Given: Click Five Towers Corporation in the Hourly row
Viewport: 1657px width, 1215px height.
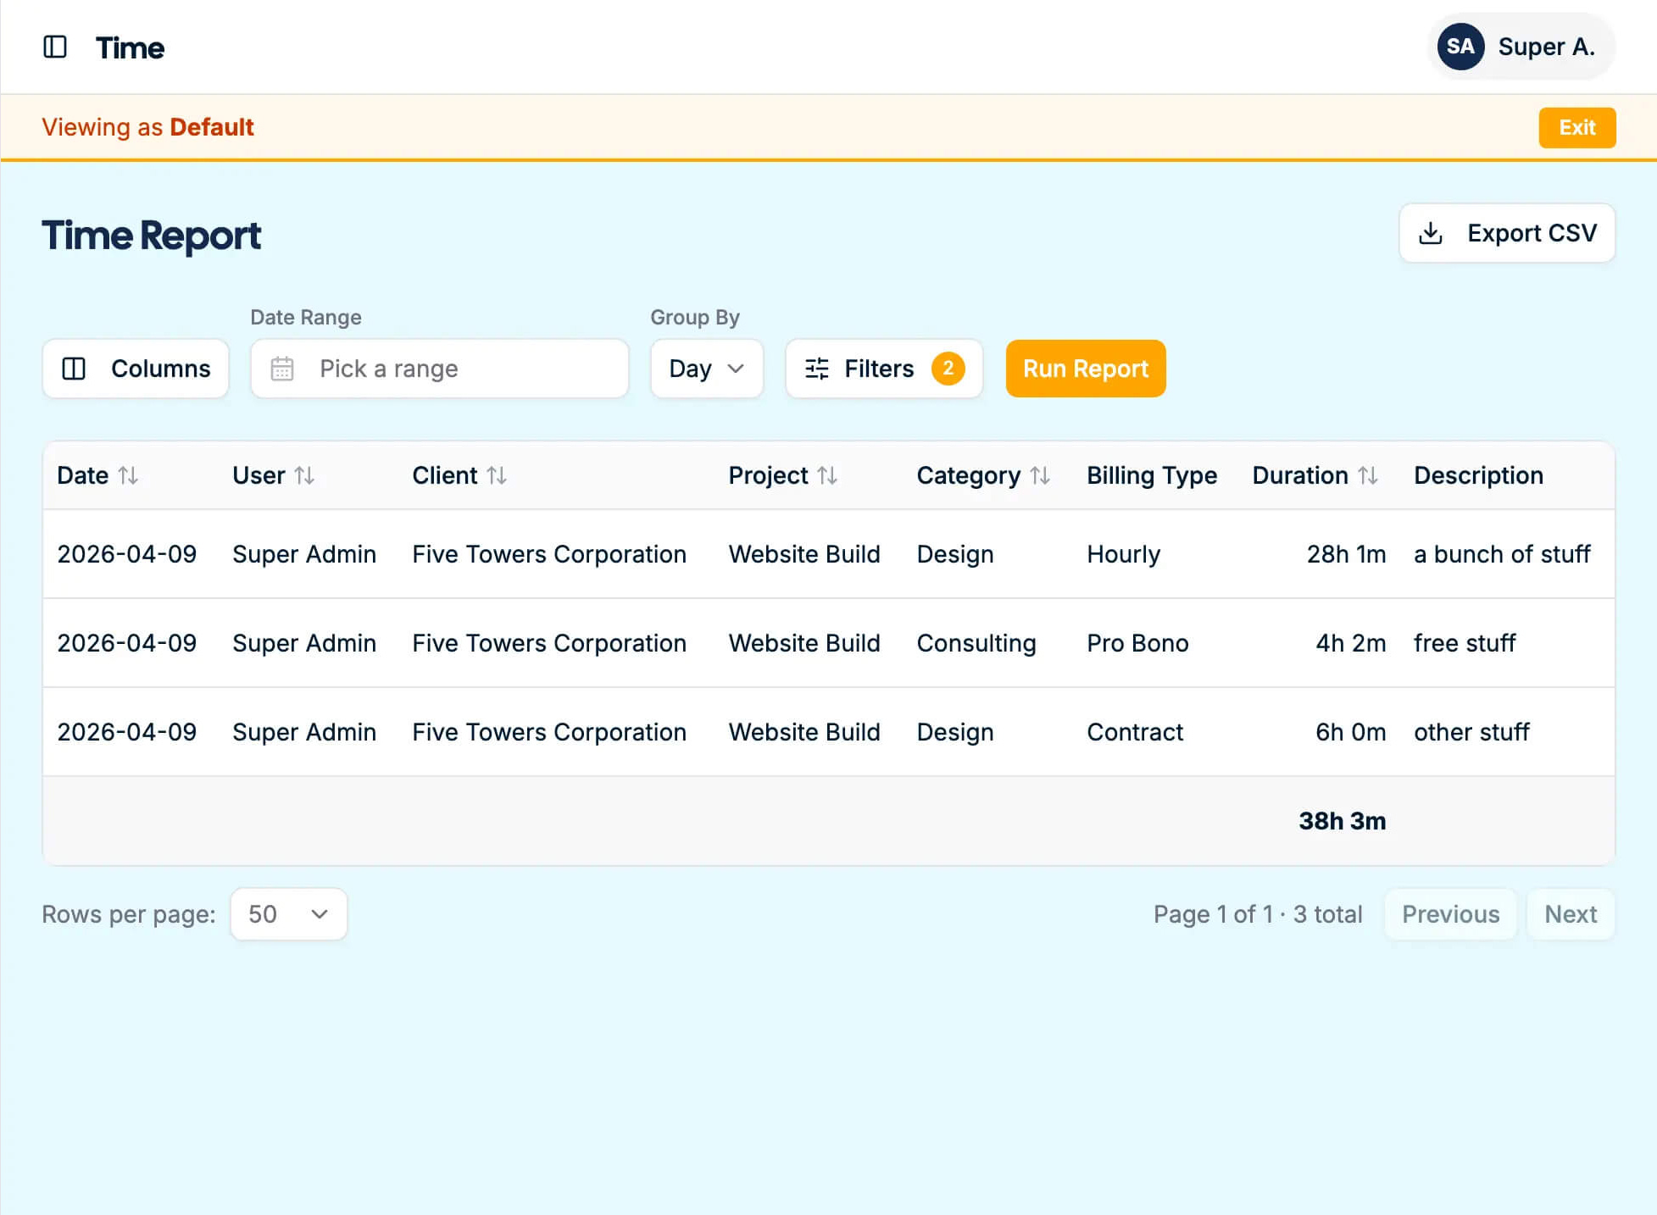Looking at the screenshot, I should tap(549, 554).
